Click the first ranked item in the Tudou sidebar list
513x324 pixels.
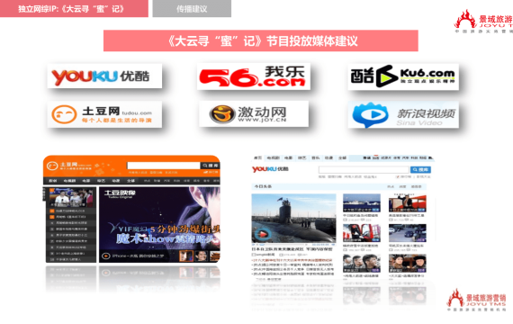[x=70, y=211]
